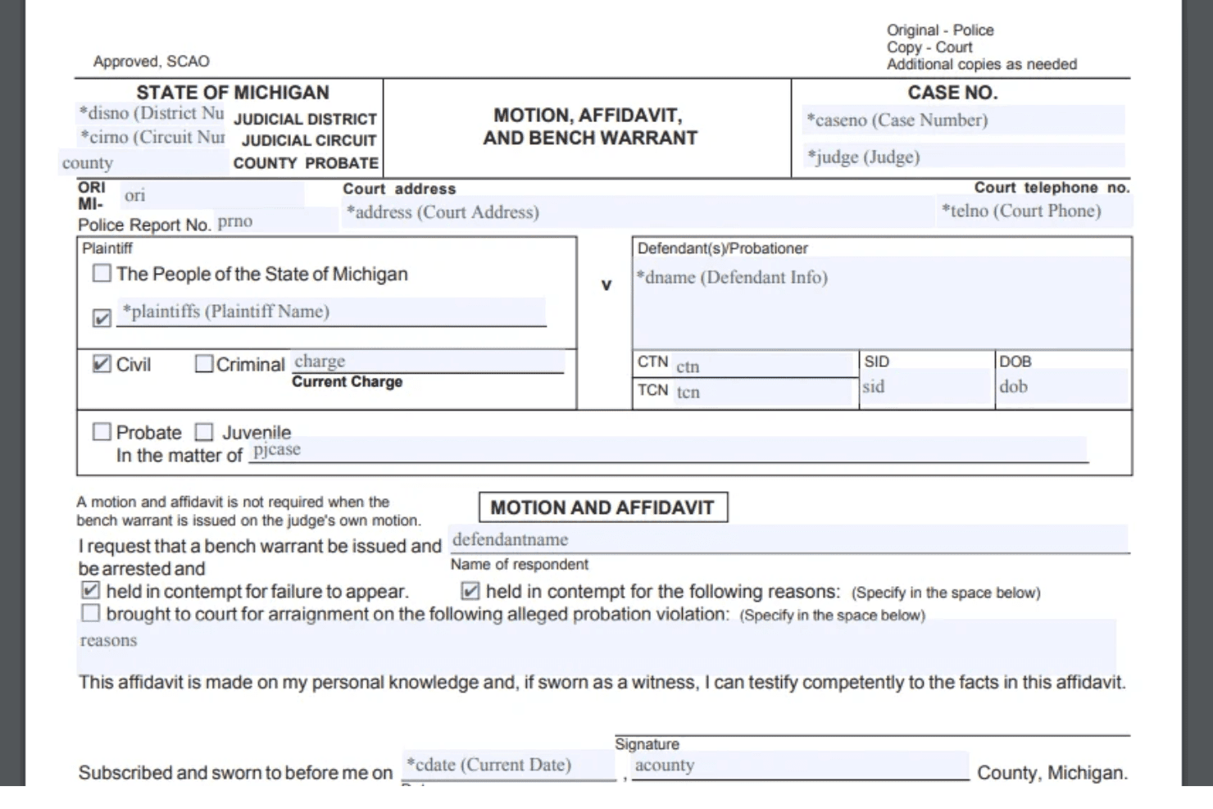This screenshot has height=809, width=1213.
Task: Click the MOTION, AFFIDAVIT, AND BENCH WARRANT title
Action: [589, 127]
